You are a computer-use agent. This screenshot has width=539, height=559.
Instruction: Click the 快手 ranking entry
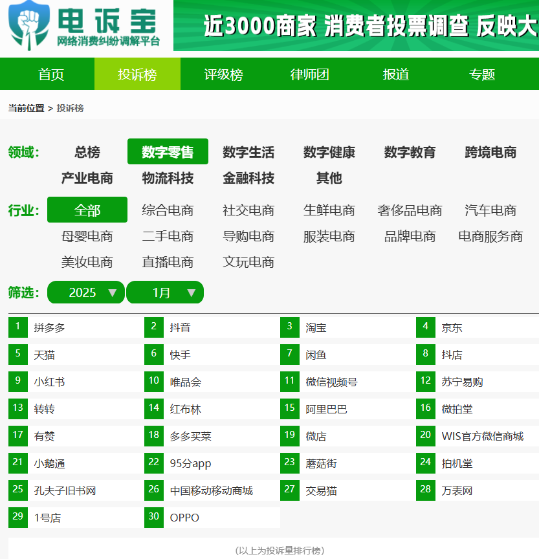[212, 355]
